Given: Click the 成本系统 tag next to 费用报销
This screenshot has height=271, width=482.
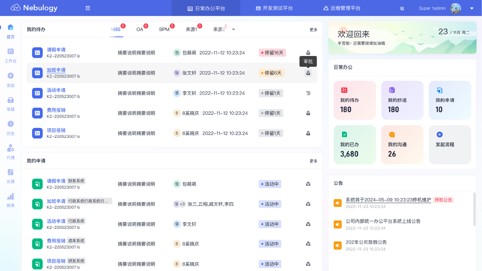Looking at the screenshot, I should click(x=76, y=241).
